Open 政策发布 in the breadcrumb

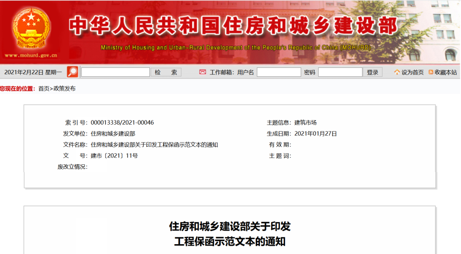click(x=64, y=88)
